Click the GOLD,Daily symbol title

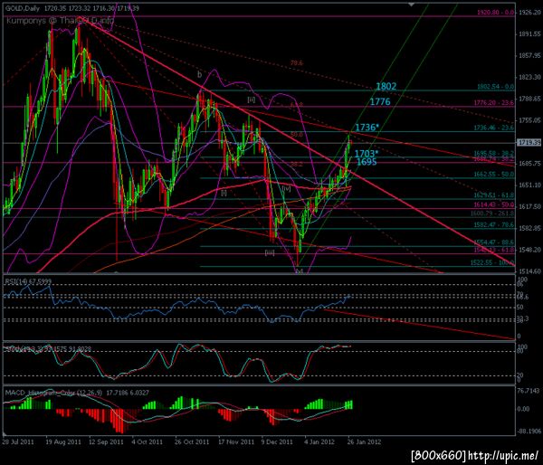pos(23,8)
